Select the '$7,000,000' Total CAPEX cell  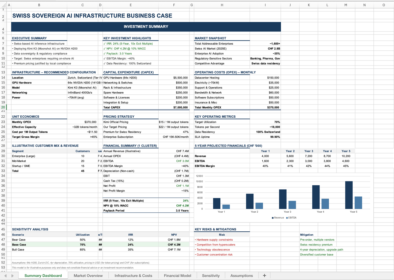pyautogui.click(x=174, y=107)
